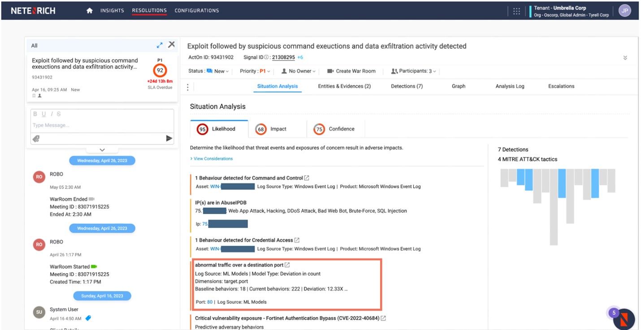Open the Status New dropdown
Image resolution: width=641 pixels, height=330 pixels.
point(218,71)
